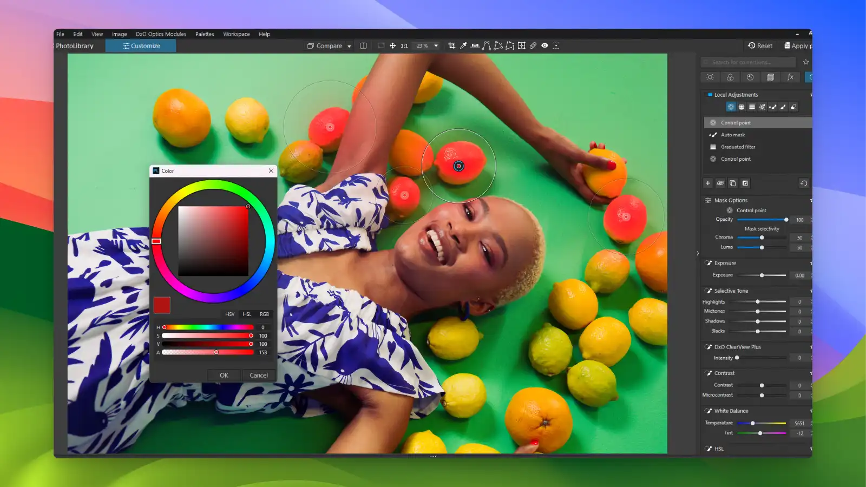The width and height of the screenshot is (866, 487).
Task: Open the DxO Optics Modules menu
Action: tap(161, 34)
